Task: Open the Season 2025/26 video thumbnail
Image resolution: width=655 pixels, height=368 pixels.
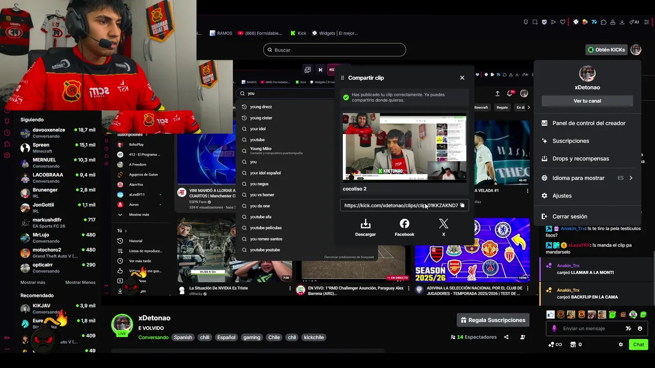Action: 472,250
